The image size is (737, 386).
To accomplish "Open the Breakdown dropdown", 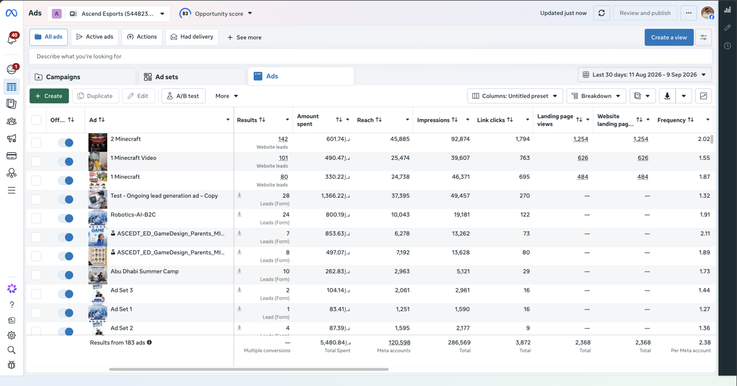I will click(x=596, y=96).
